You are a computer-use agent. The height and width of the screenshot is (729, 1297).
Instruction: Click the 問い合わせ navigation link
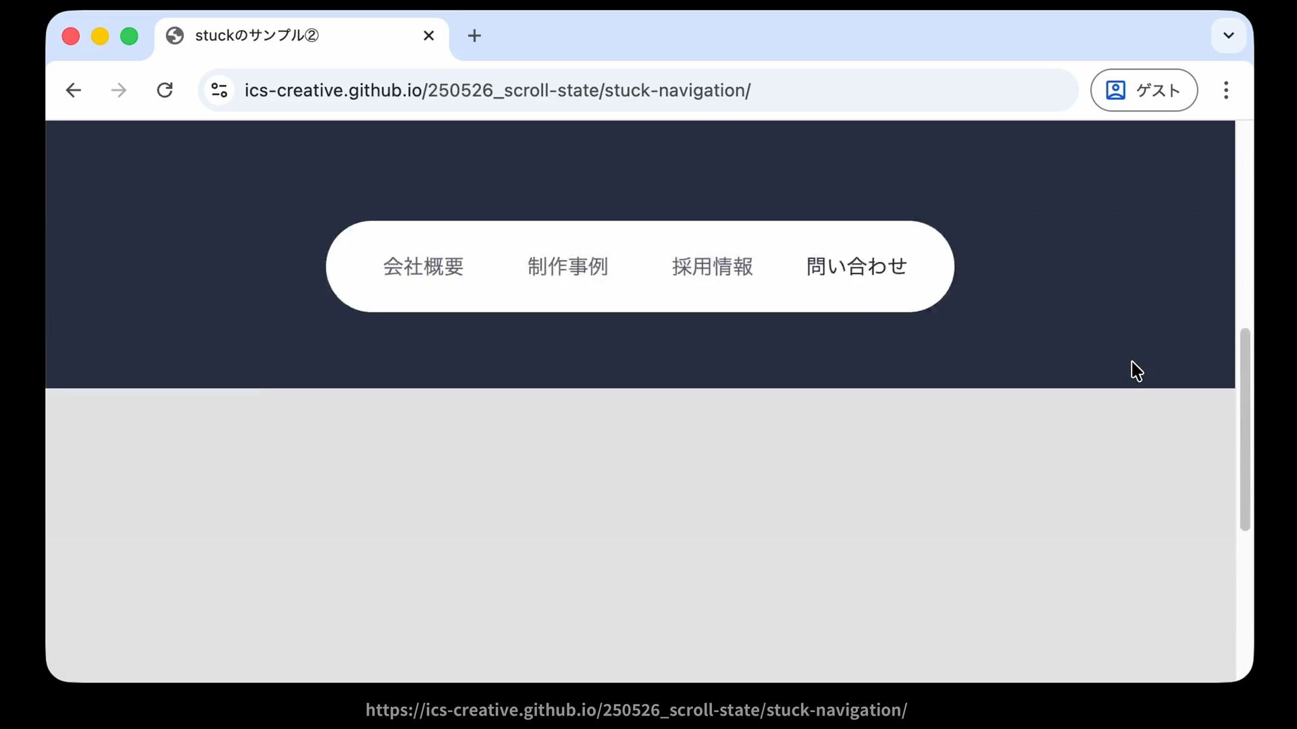tap(857, 267)
